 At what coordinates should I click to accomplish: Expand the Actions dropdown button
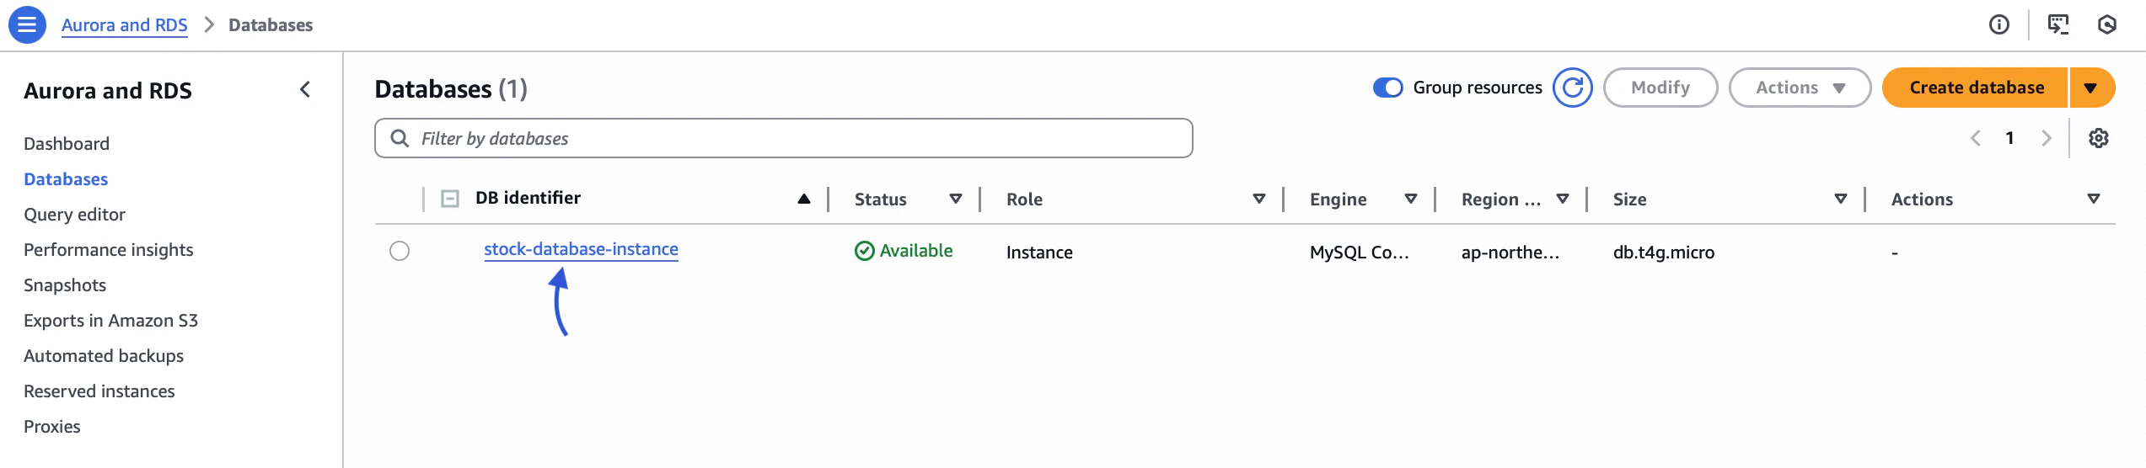click(1800, 88)
